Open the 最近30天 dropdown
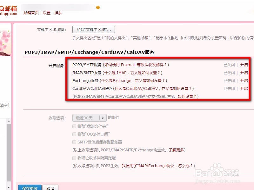The width and height of the screenshot is (254, 190). coord(89,117)
